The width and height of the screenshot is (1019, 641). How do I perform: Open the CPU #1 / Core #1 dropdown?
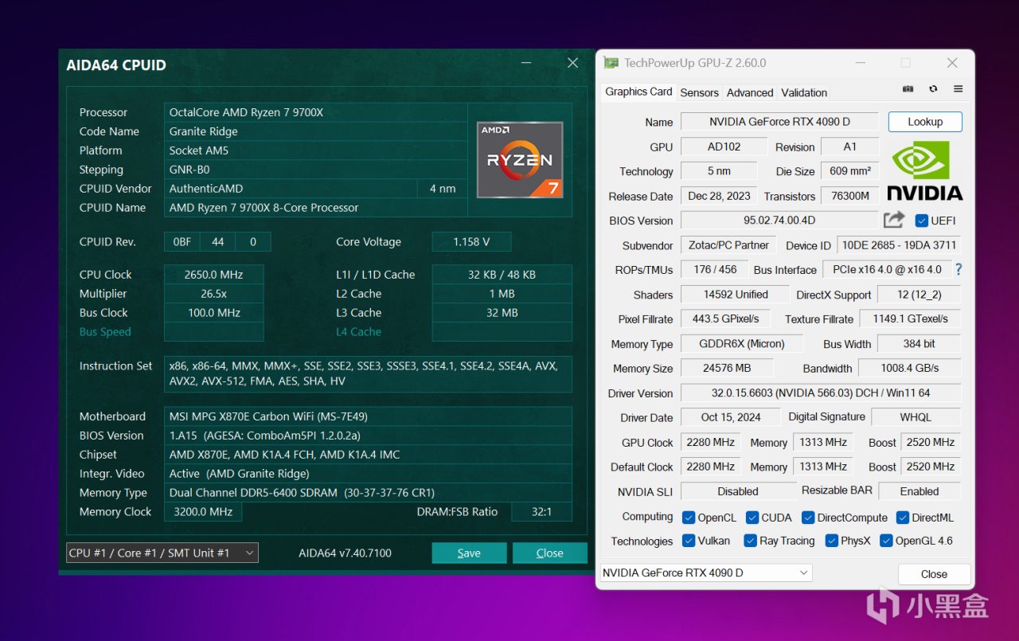[162, 553]
